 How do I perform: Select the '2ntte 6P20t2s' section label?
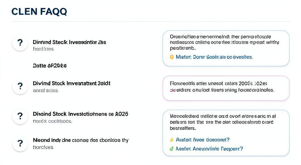(50, 66)
